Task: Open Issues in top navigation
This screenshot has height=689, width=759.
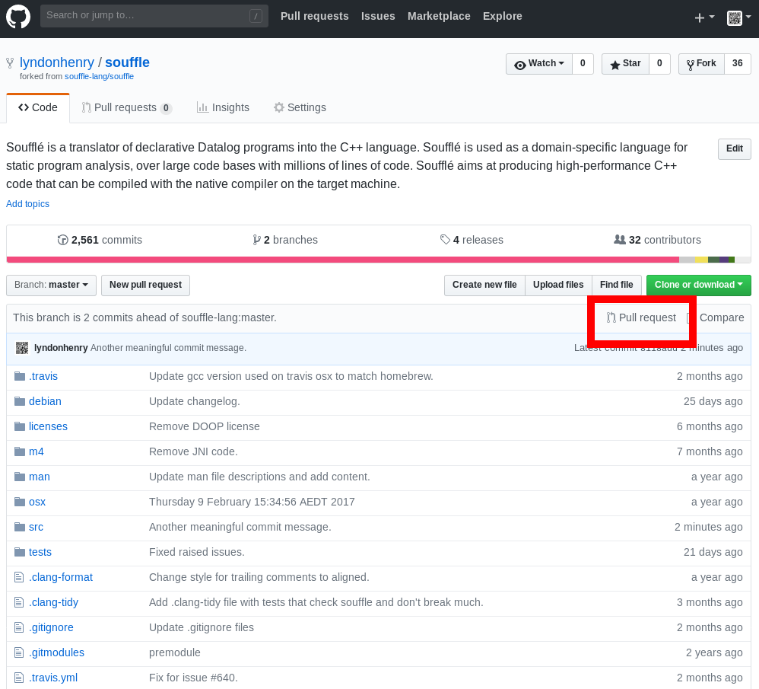Action: [378, 16]
